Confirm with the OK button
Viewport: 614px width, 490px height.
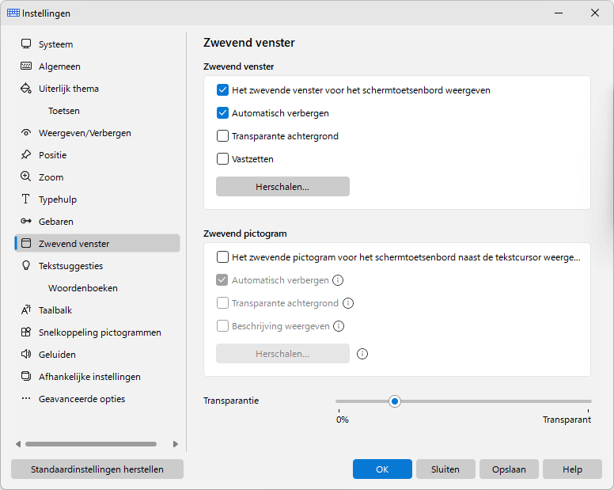(382, 469)
